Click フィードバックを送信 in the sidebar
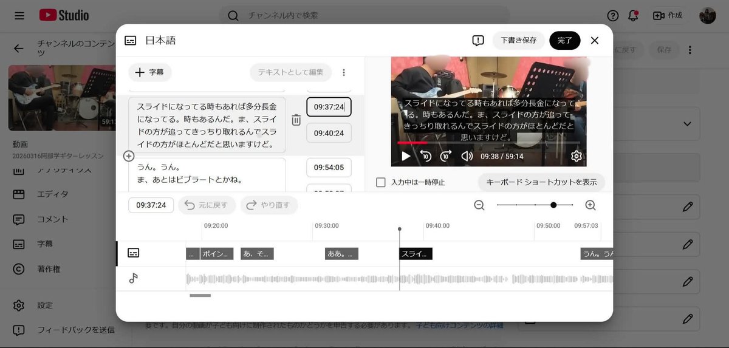This screenshot has width=729, height=348. pos(75,330)
